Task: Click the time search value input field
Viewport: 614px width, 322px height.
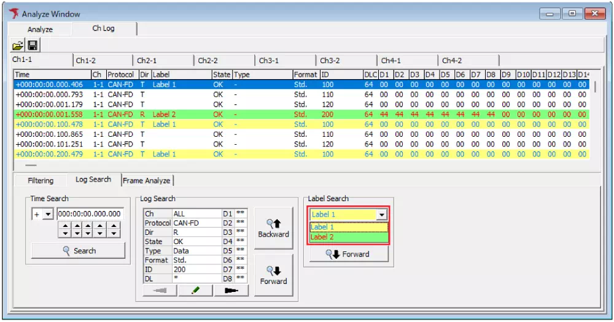Action: coord(90,214)
